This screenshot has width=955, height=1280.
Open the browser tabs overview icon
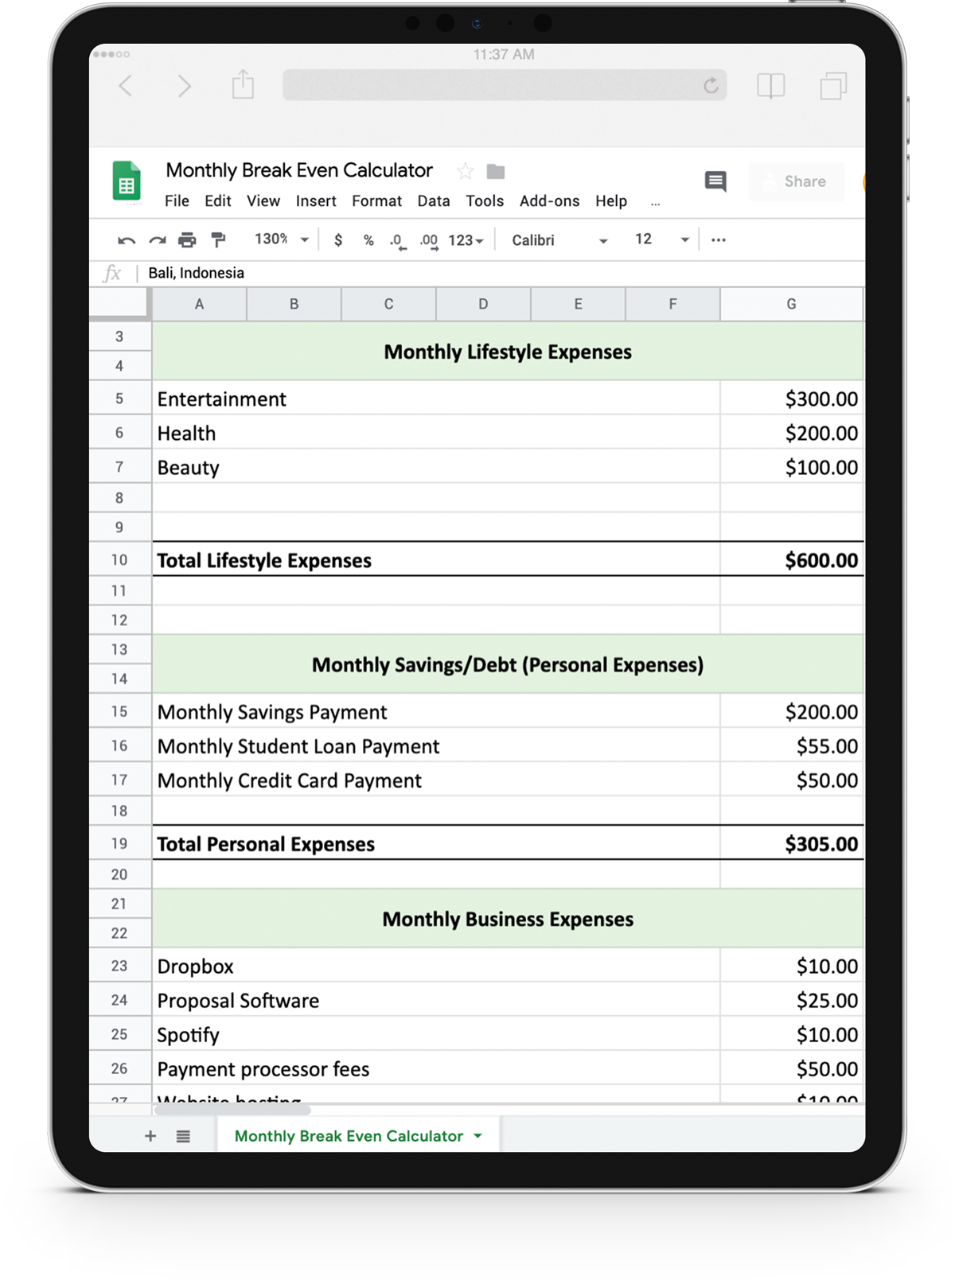[x=833, y=86]
